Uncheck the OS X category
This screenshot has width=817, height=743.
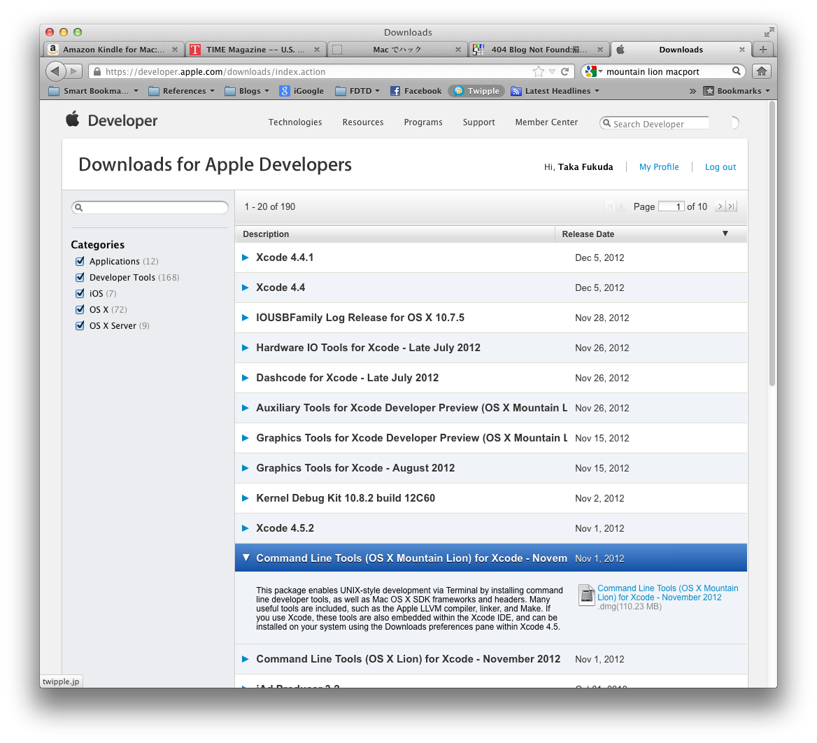pyautogui.click(x=80, y=309)
